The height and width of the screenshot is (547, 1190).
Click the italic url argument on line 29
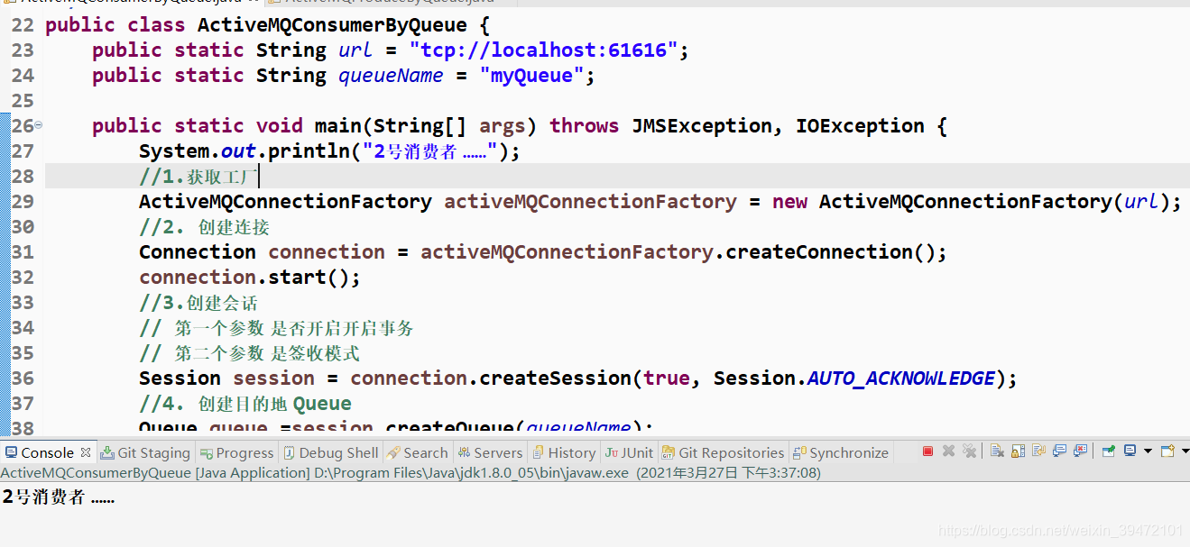[x=1141, y=201]
